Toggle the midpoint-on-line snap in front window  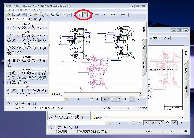pos(132,99)
